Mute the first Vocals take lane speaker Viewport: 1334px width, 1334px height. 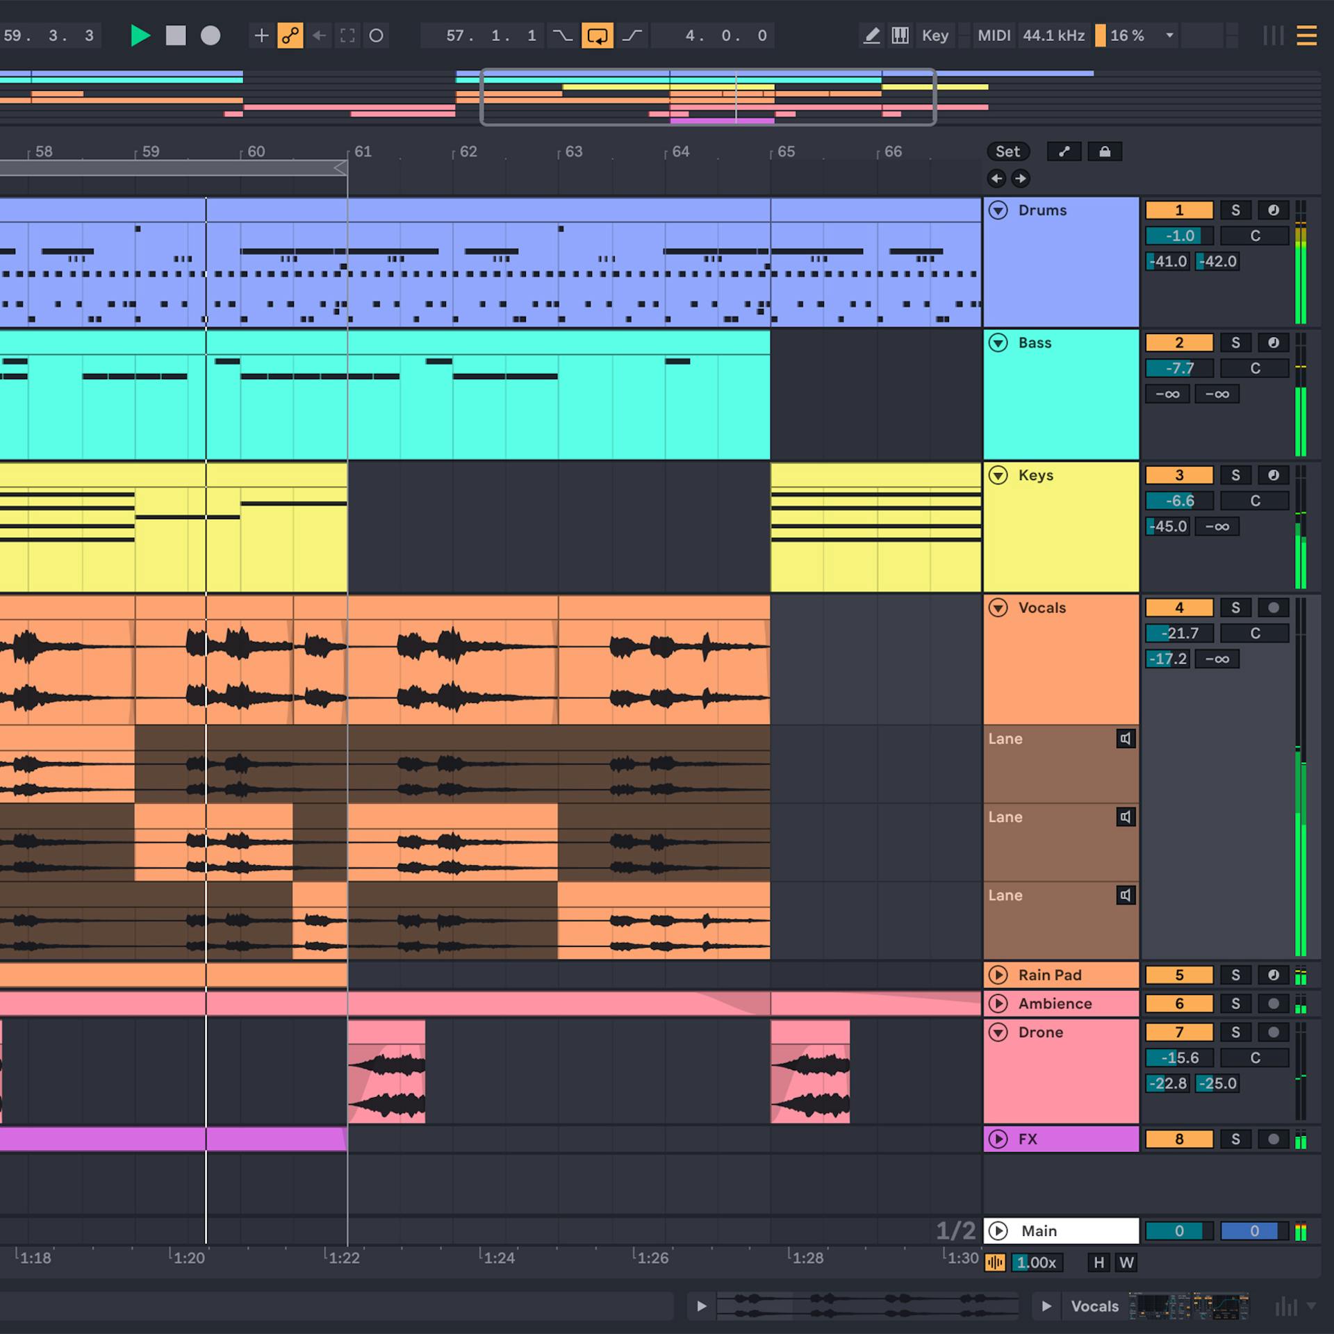pyautogui.click(x=1126, y=739)
